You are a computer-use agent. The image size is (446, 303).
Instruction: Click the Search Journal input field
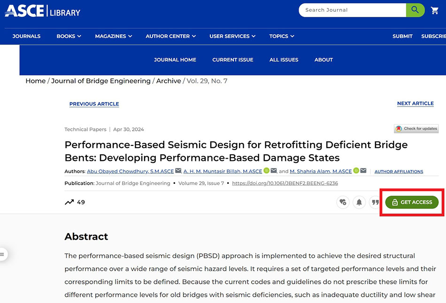click(352, 10)
